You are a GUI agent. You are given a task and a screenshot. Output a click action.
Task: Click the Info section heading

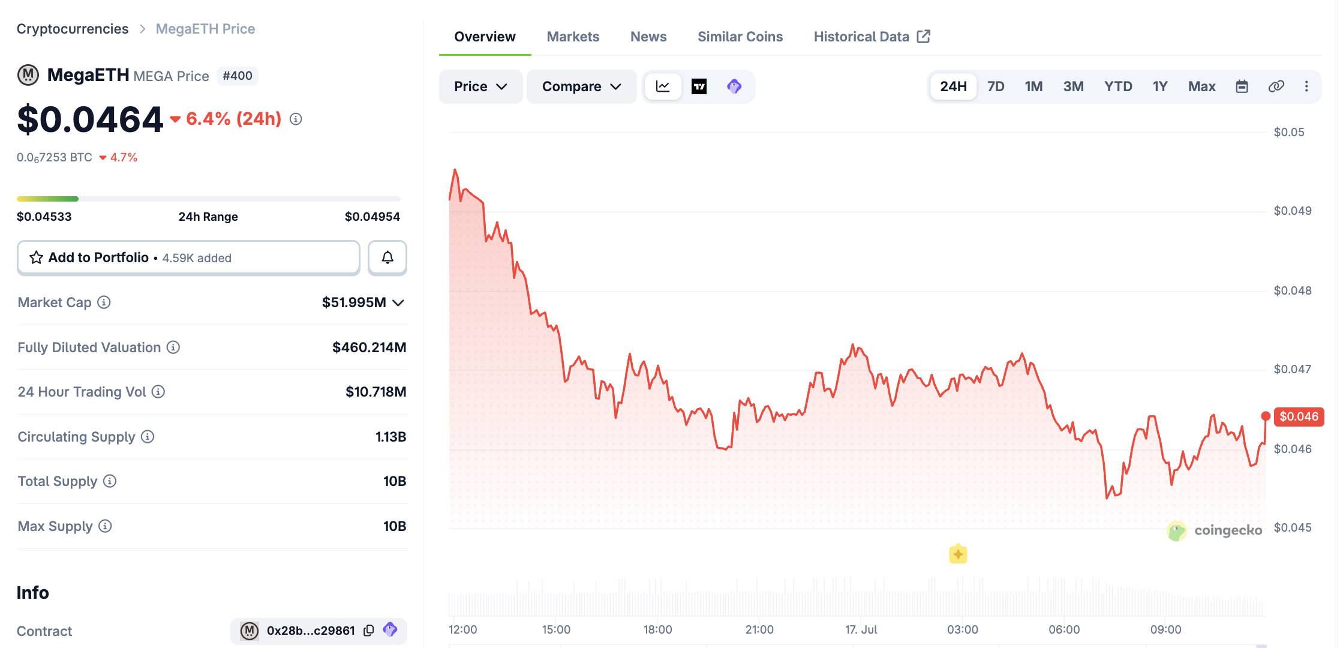32,592
